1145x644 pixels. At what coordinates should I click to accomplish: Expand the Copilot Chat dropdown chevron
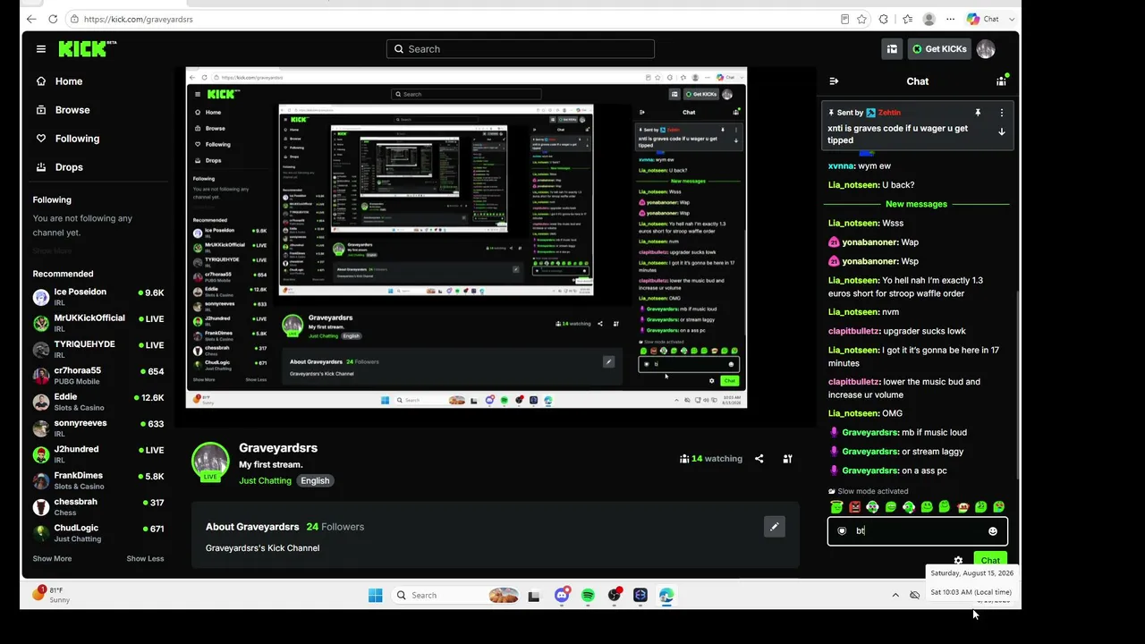point(1012,19)
